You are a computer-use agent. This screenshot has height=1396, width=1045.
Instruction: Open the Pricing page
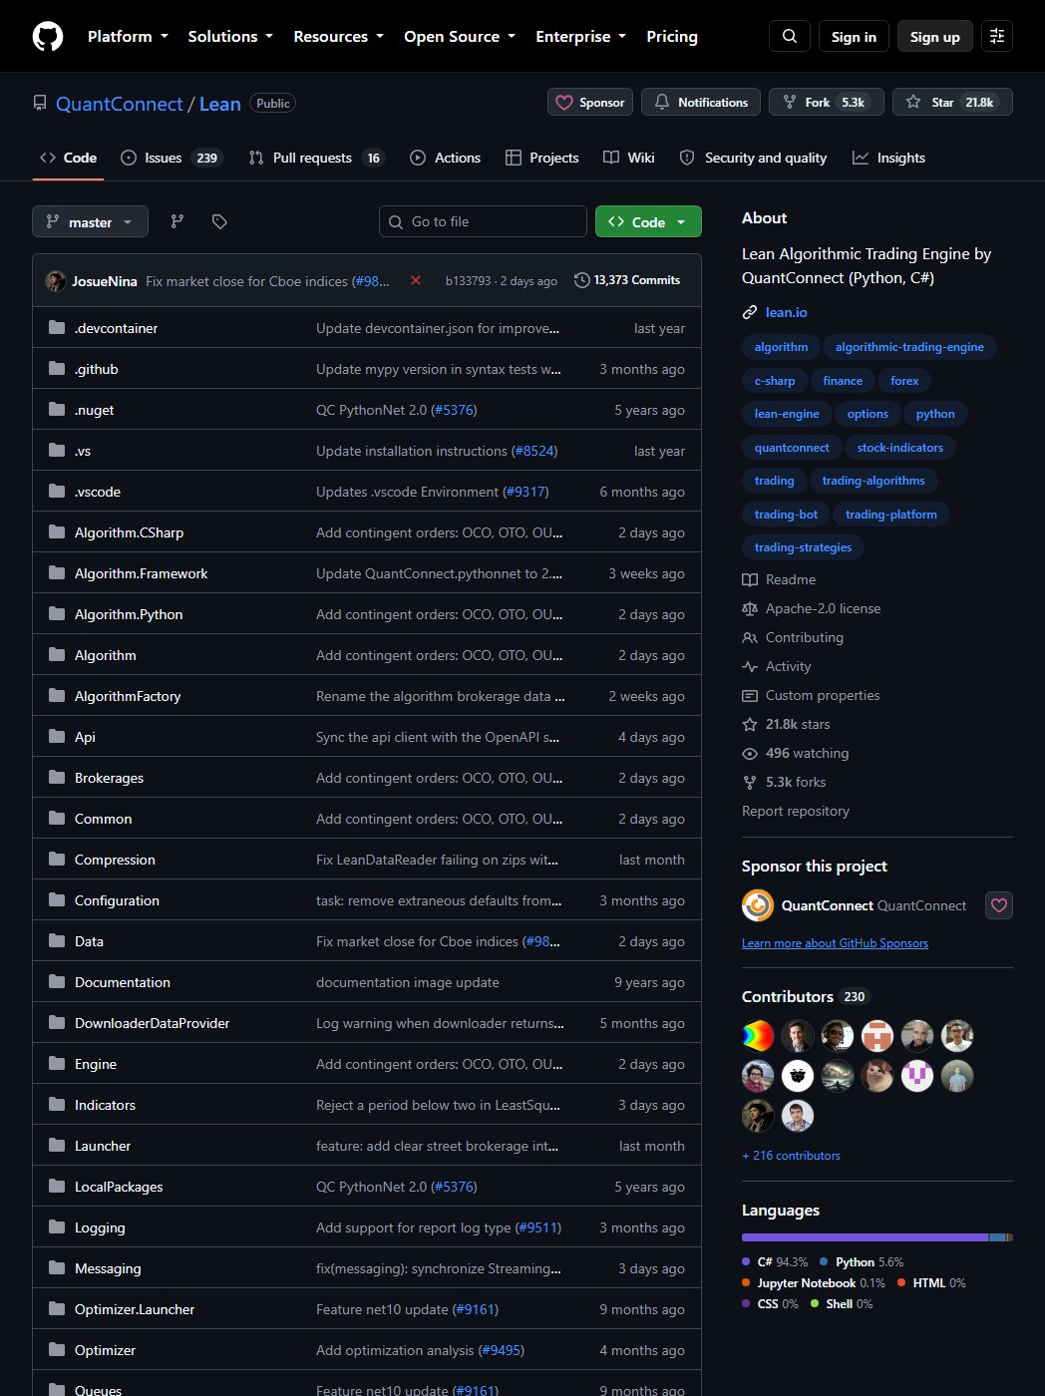coord(672,36)
